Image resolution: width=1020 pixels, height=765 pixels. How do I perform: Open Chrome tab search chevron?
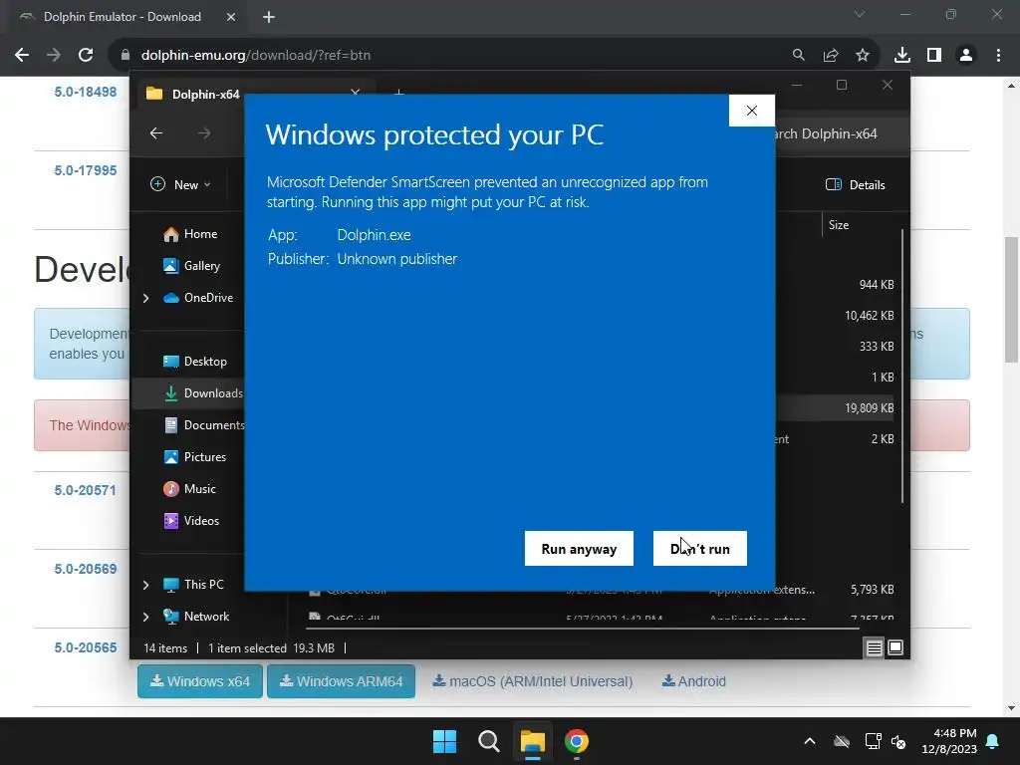(860, 14)
